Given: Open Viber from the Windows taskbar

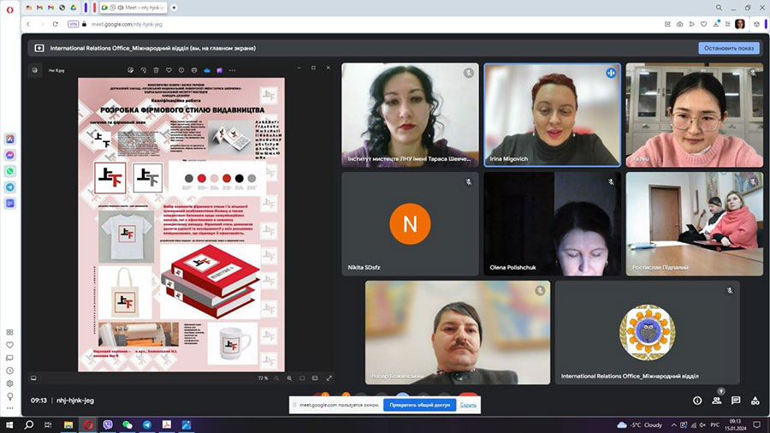Looking at the screenshot, I should (x=108, y=424).
